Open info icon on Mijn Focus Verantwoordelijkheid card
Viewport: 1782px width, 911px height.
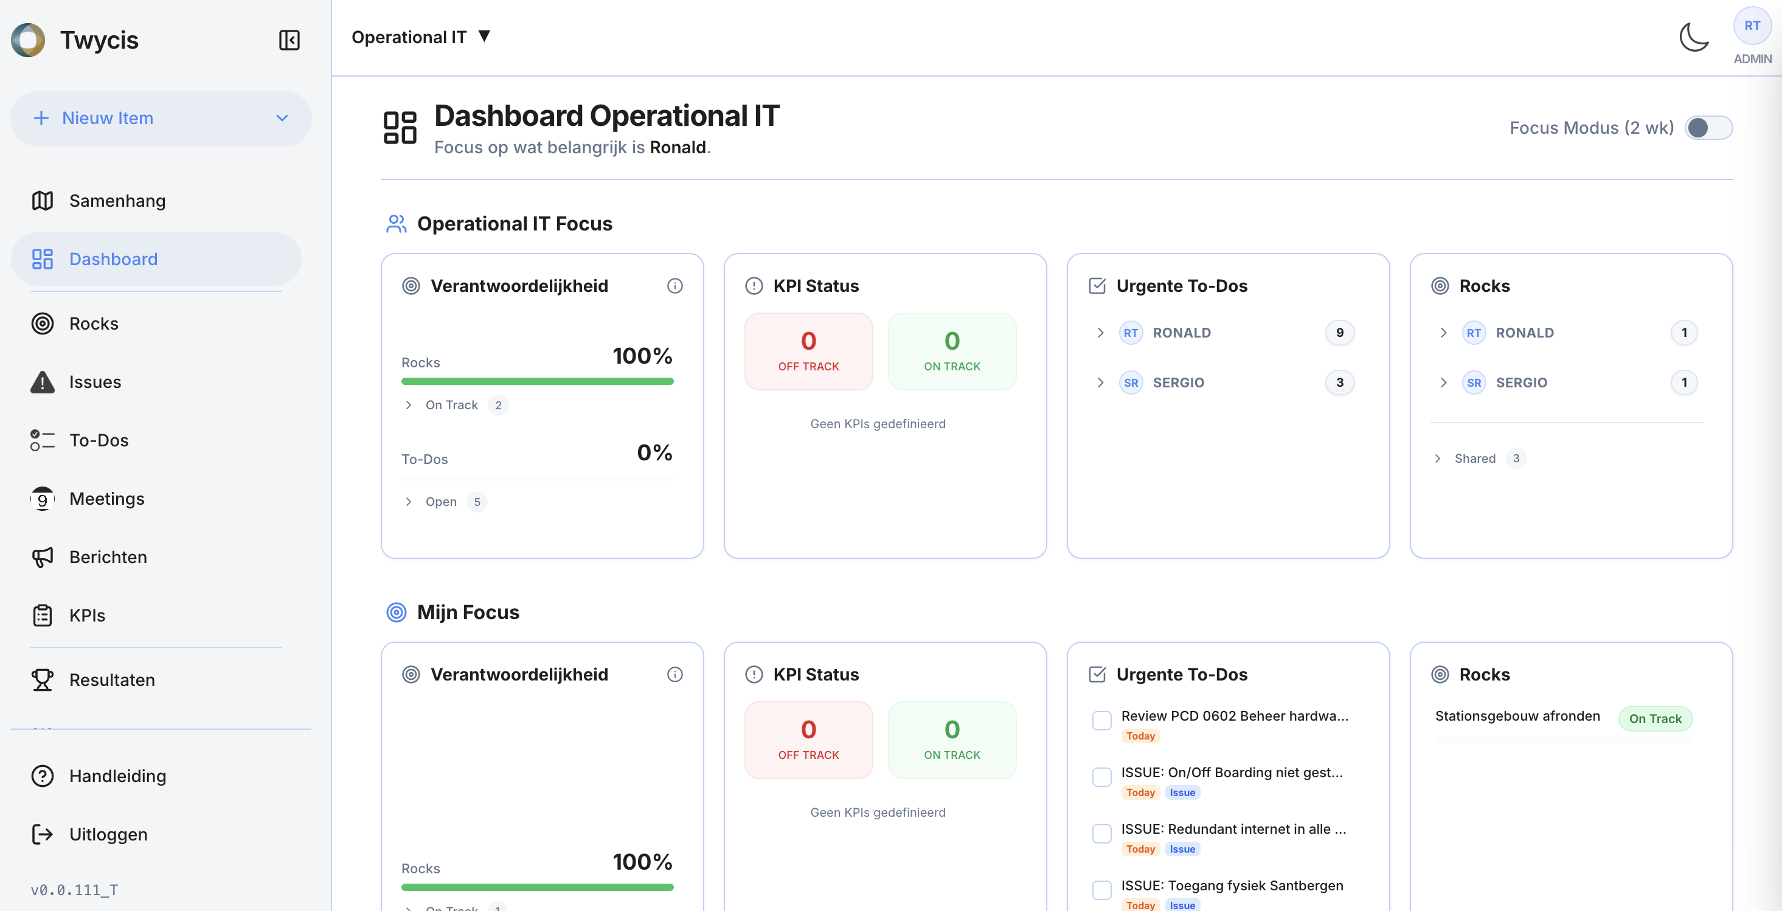[674, 674]
